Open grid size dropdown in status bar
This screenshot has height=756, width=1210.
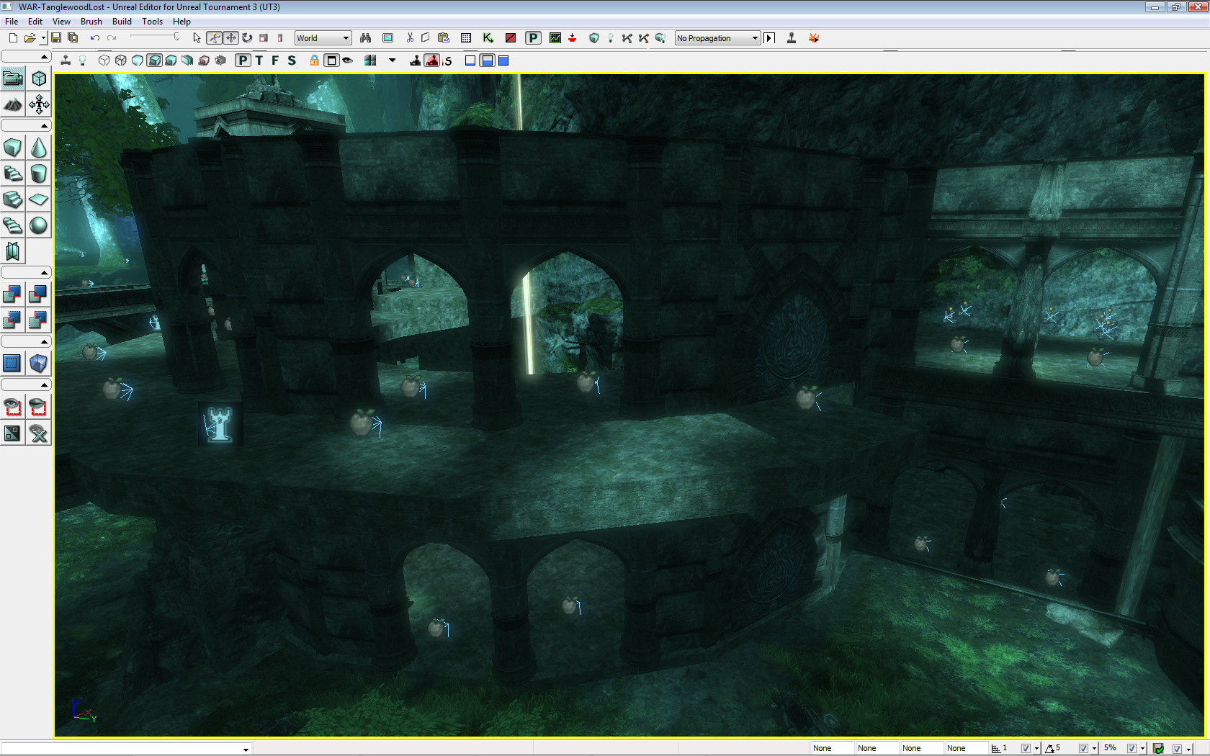[x=1036, y=749]
